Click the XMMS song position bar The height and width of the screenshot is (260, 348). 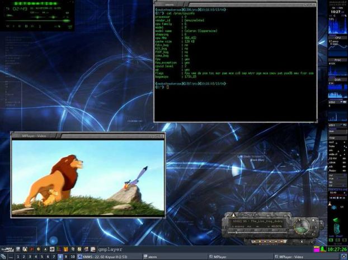coord(37,21)
